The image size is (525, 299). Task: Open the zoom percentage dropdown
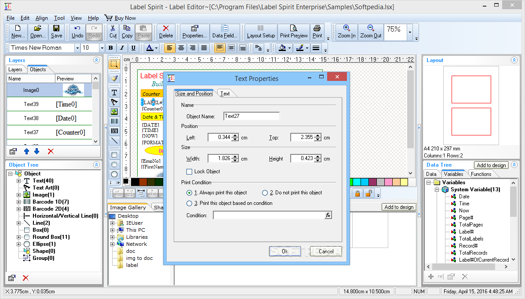pos(410,32)
